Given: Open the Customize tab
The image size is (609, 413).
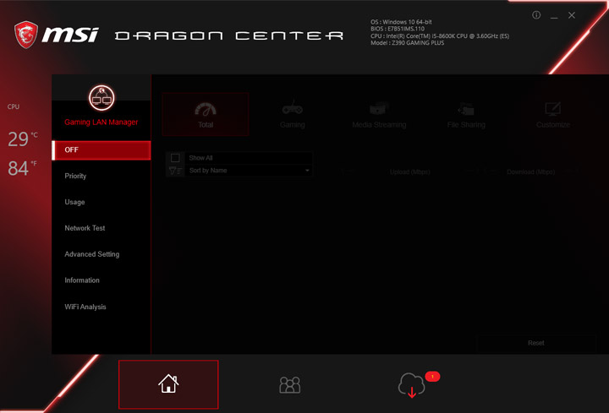Looking at the screenshot, I should [553, 114].
